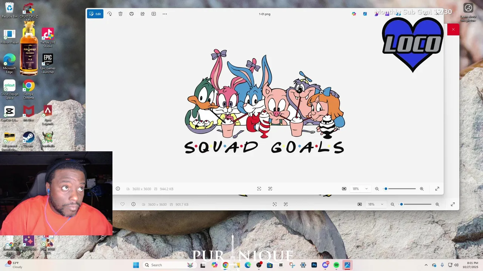Open Google Chrome from the taskbar
The height and width of the screenshot is (271, 483).
click(x=225, y=265)
